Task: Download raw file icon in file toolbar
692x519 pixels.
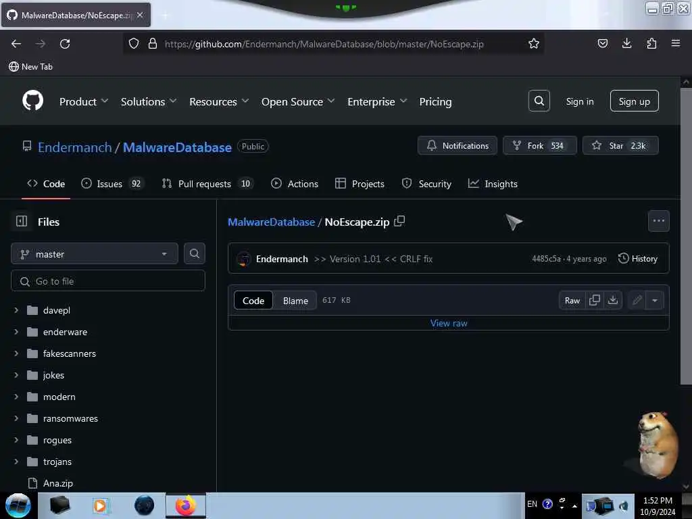Action: click(x=612, y=300)
